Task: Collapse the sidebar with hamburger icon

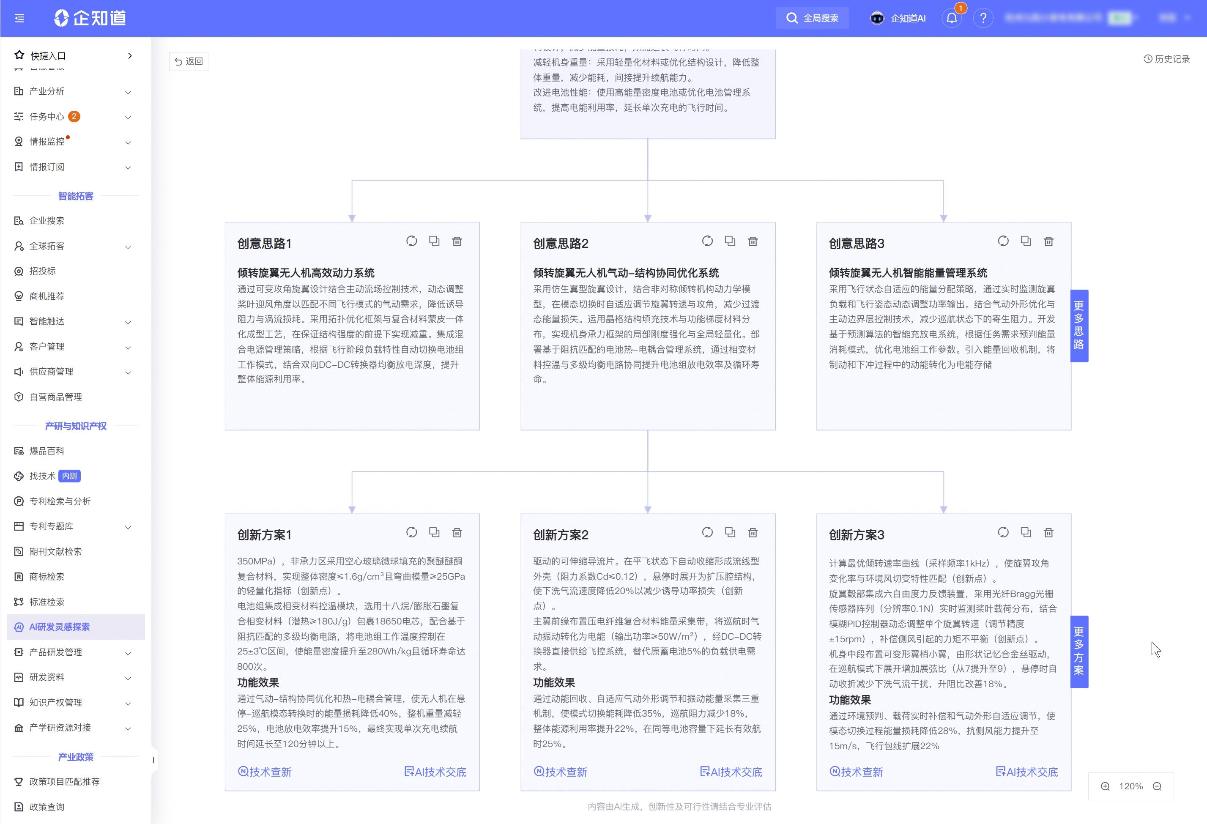Action: tap(20, 18)
